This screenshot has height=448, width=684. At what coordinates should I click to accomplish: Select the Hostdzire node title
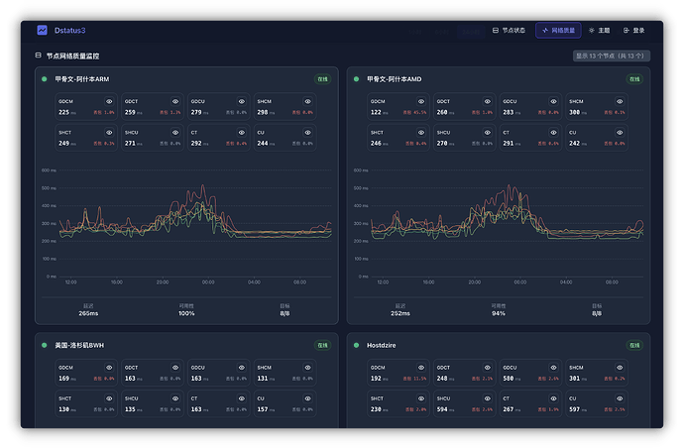(382, 345)
